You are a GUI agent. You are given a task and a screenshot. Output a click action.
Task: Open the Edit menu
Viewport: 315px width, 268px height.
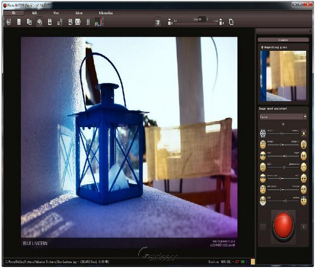tap(34, 13)
